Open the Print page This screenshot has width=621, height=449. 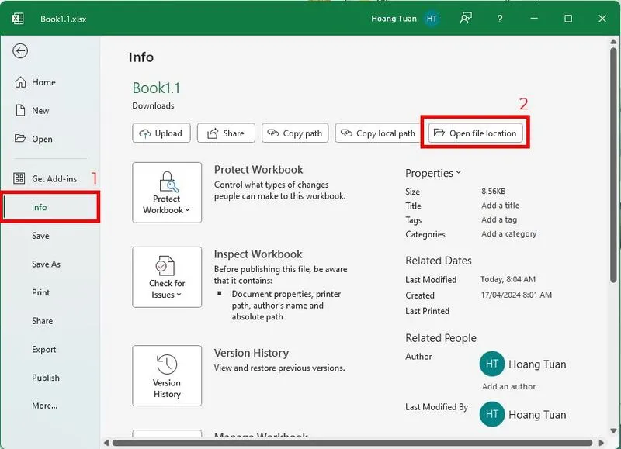41,292
